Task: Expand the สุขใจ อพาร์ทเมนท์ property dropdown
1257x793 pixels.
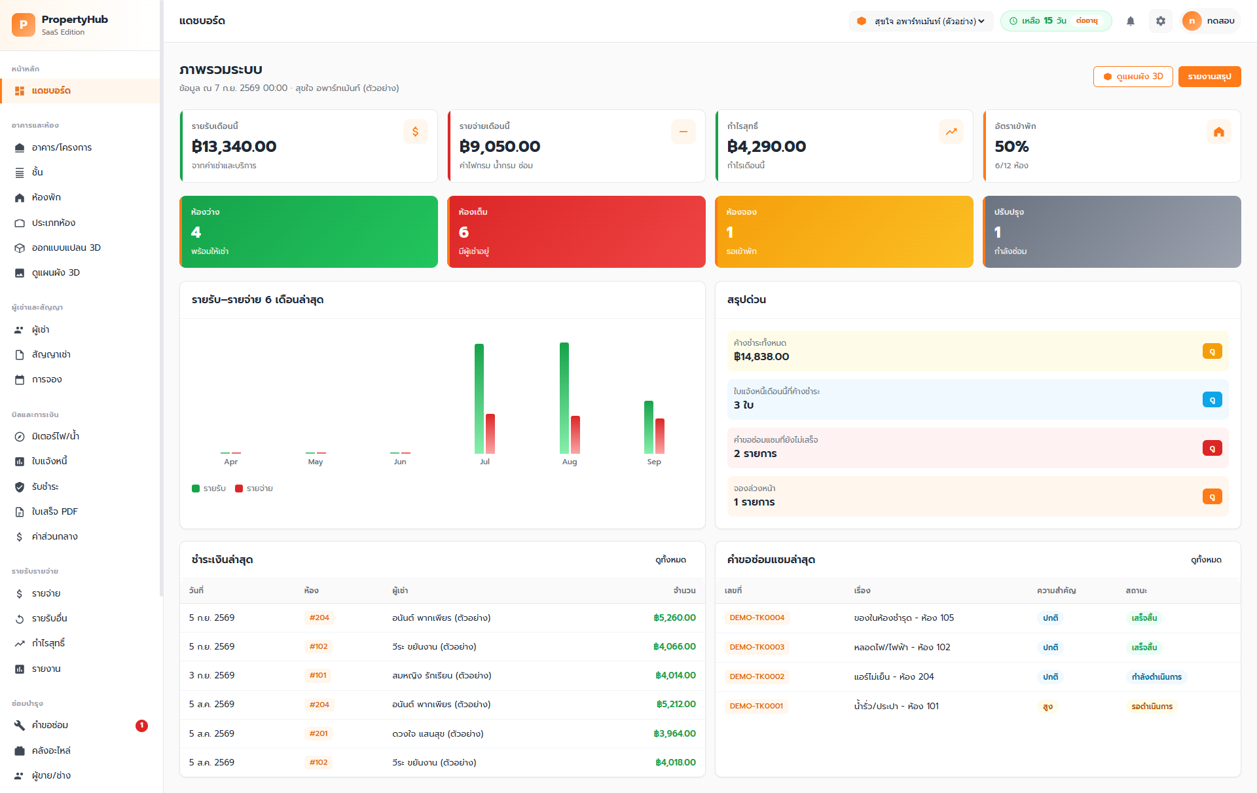Action: coord(921,21)
